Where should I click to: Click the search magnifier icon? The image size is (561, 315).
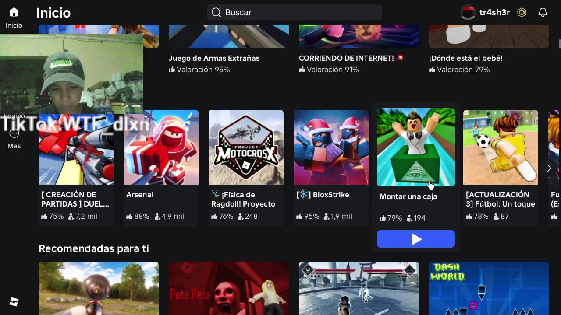coord(216,12)
